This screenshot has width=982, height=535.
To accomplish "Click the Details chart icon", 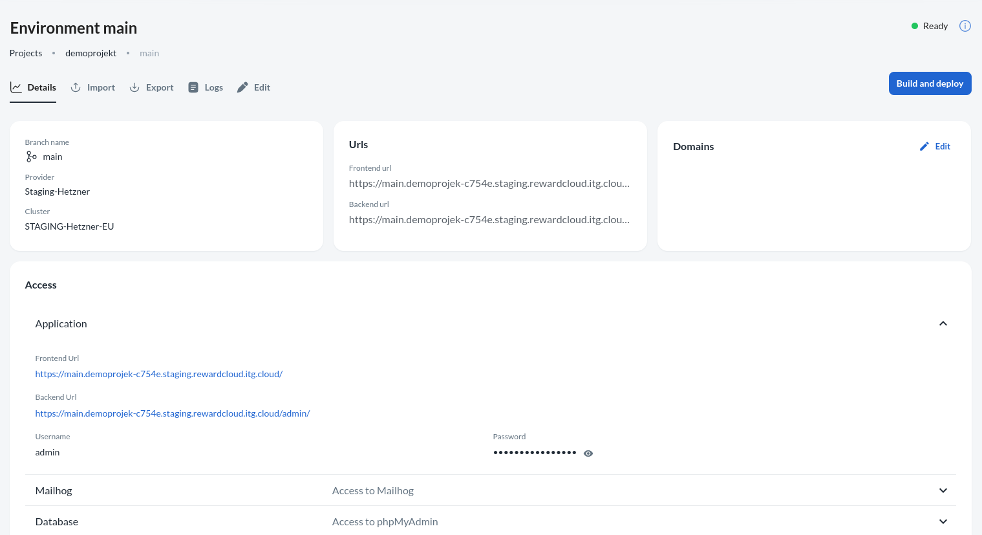I will pos(16,87).
